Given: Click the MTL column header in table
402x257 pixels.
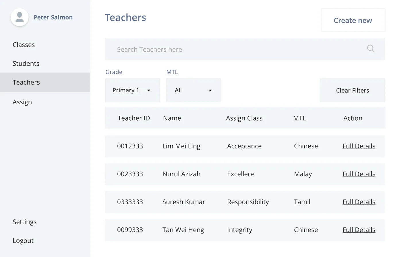Looking at the screenshot, I should (x=299, y=118).
